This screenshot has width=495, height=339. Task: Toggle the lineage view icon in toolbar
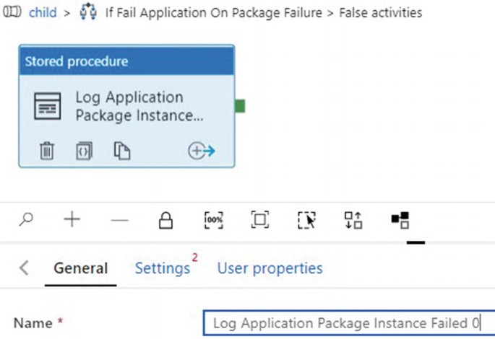point(400,220)
